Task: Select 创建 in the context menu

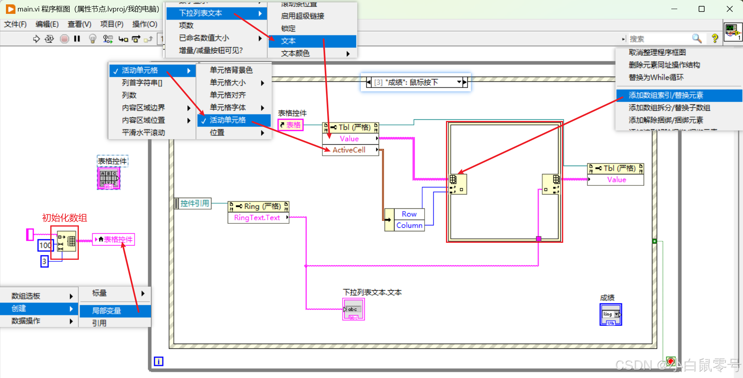Action: click(x=38, y=308)
